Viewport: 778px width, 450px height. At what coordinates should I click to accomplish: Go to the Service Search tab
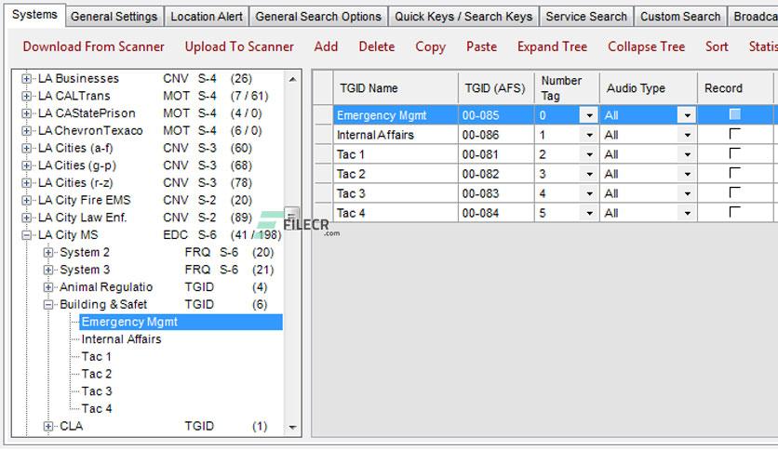[586, 17]
